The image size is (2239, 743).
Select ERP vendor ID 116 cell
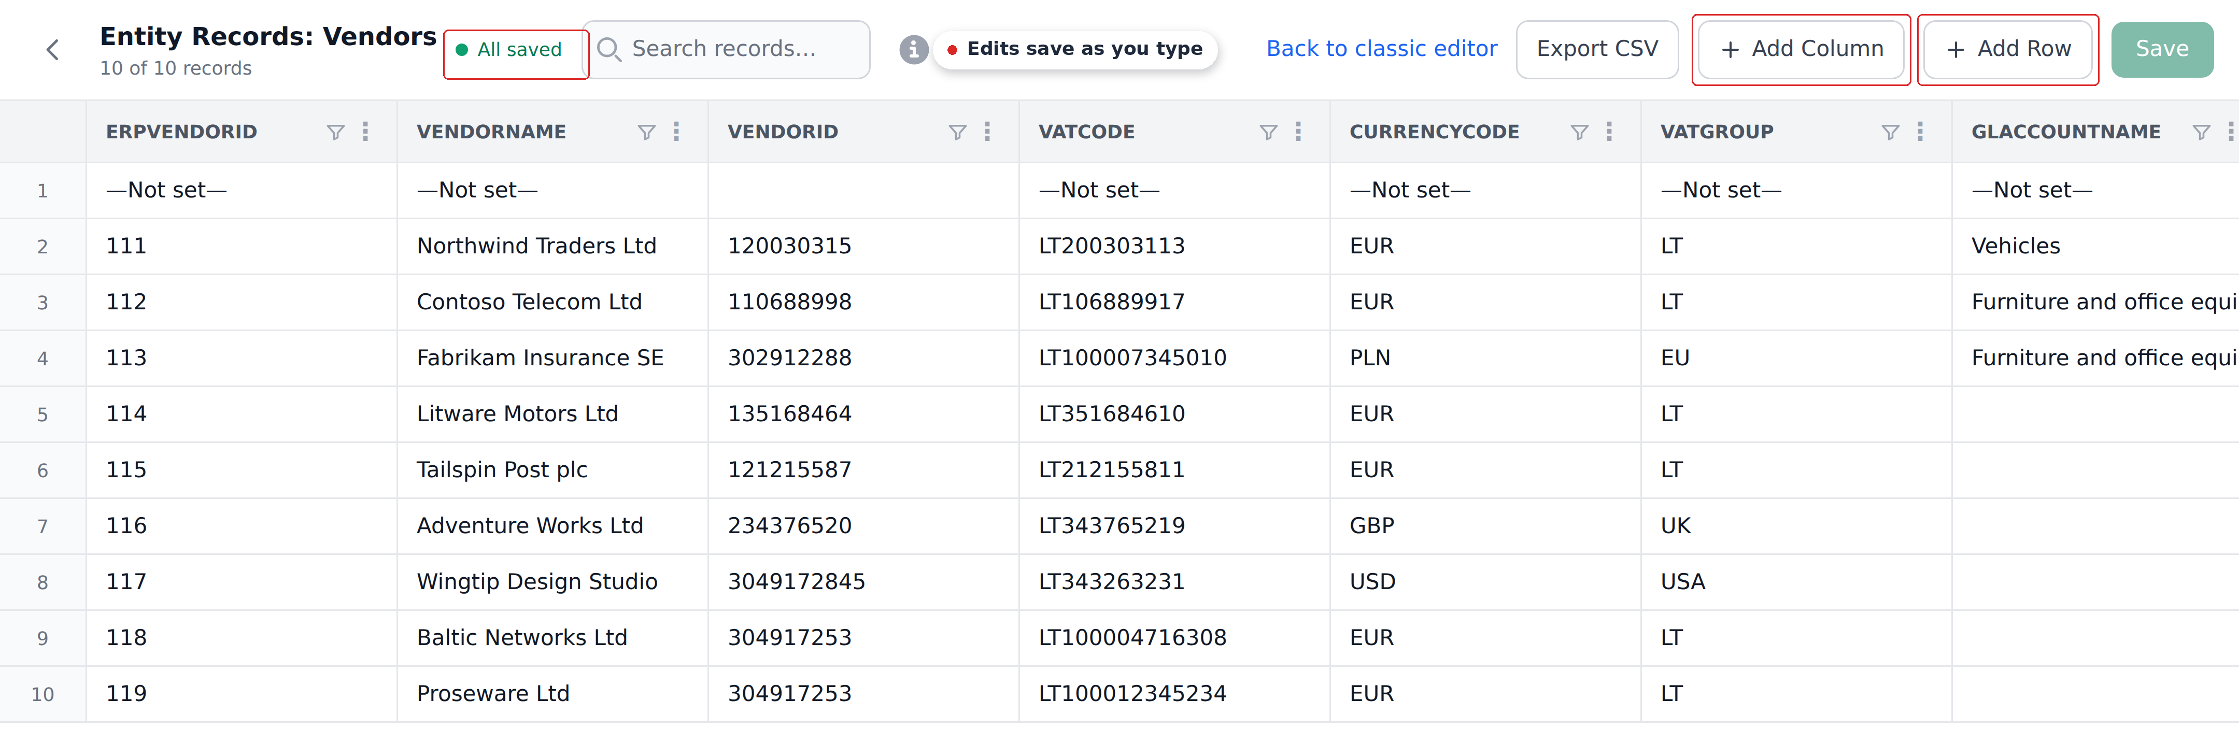click(x=242, y=526)
